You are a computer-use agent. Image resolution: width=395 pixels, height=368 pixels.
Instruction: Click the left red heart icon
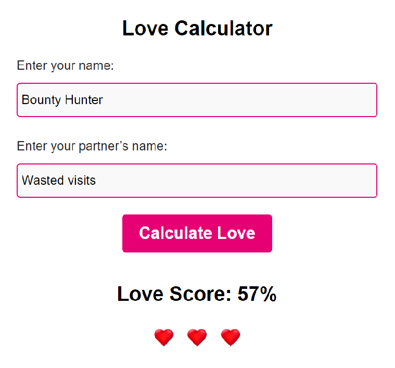tap(163, 338)
